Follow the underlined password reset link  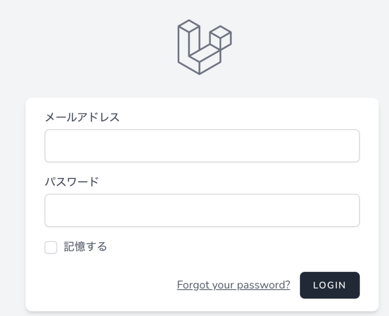[x=234, y=285]
